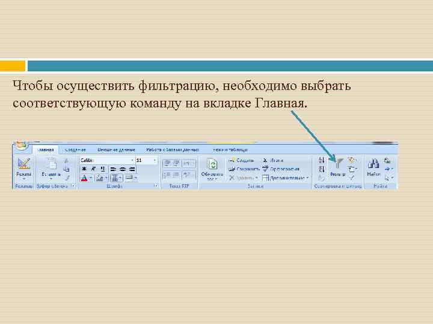
Task: Open the Режим таблицы tab
Action: (230, 149)
